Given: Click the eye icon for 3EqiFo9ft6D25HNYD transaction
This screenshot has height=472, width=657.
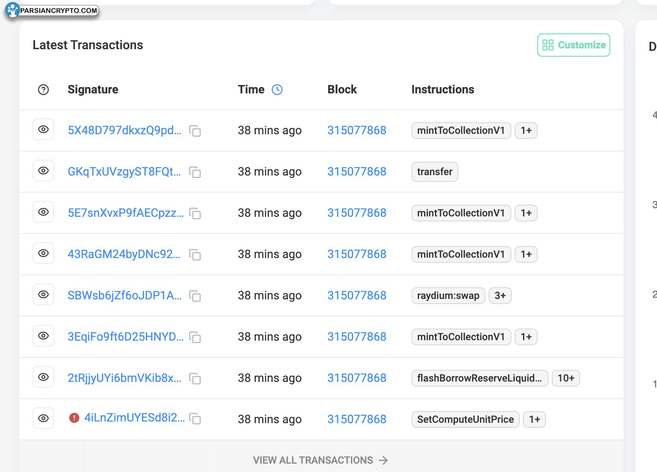Looking at the screenshot, I should point(43,336).
